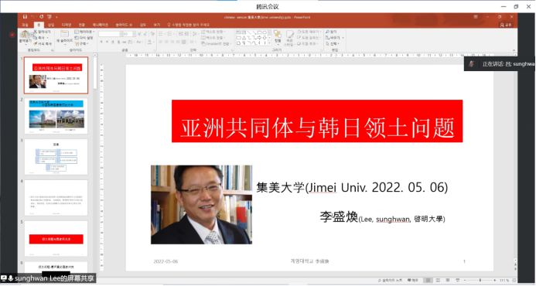Toggle the Normal view button in status bar
Viewport: 536px width, 286px height.
point(428,280)
